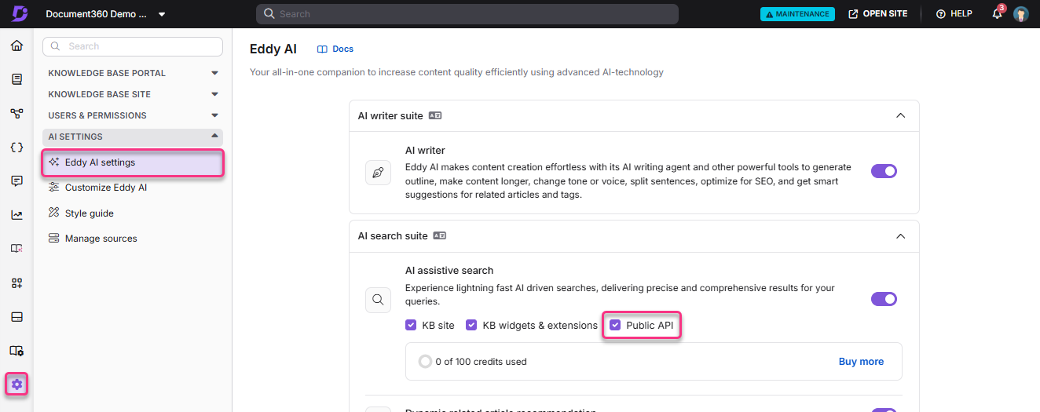Screen dimensions: 1040x412
Task: Collapse the AI writer suite panel
Action: pos(901,115)
